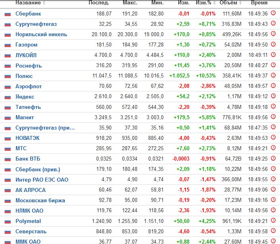Click the clock icon in the НОВАТЭК row
This screenshot has height=244, width=280.
tap(273, 137)
